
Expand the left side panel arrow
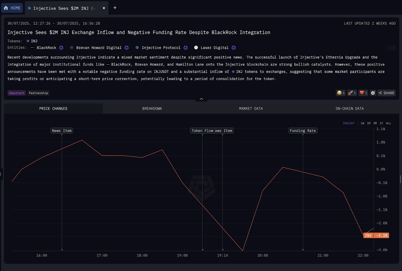point(1,174)
